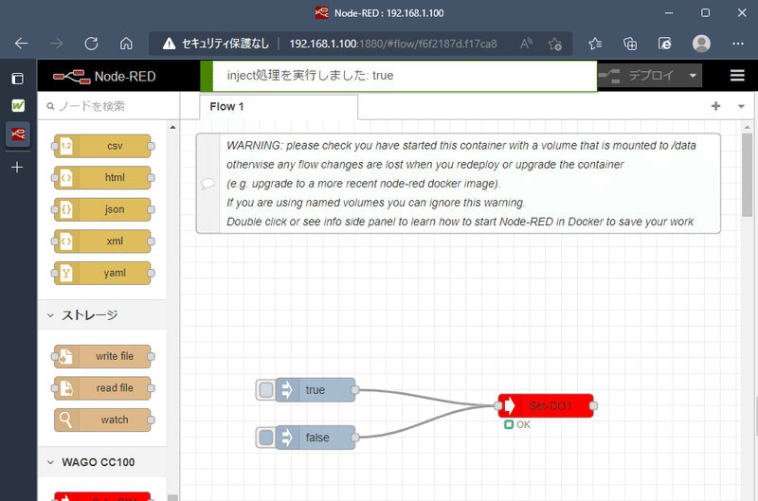Select the Set-DO1 node on canvas
The height and width of the screenshot is (501, 758).
pos(546,406)
